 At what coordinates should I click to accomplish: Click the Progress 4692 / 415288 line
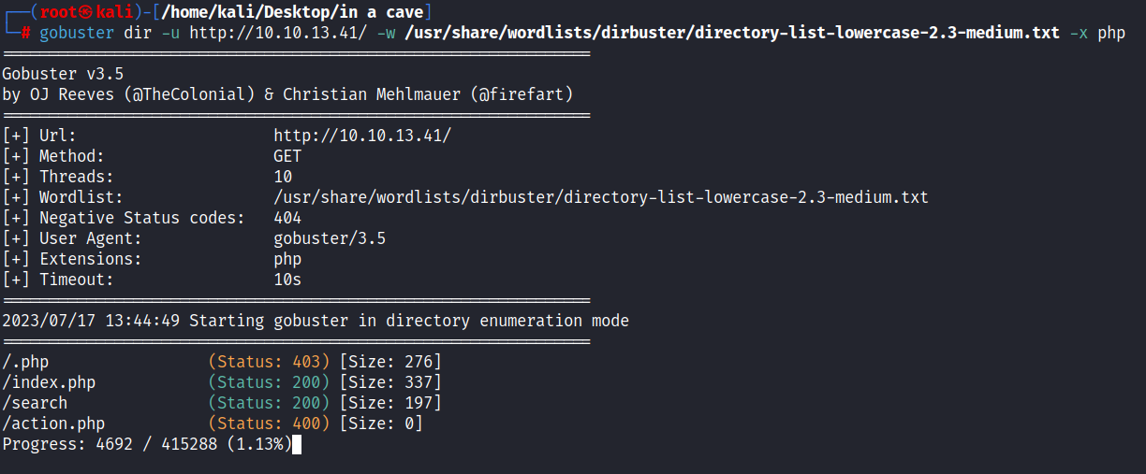pos(147,444)
